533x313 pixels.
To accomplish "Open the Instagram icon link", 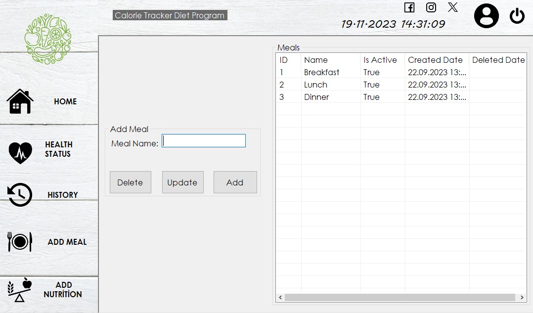I will click(x=431, y=7).
